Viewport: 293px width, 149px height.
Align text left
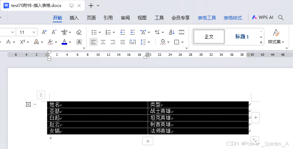[93, 42]
